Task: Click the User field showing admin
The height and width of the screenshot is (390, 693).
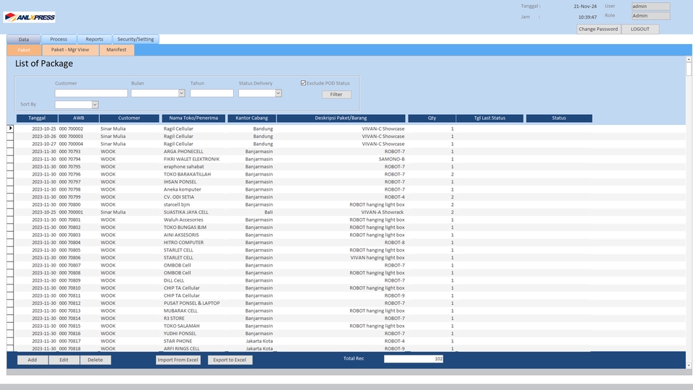Action: (x=650, y=6)
